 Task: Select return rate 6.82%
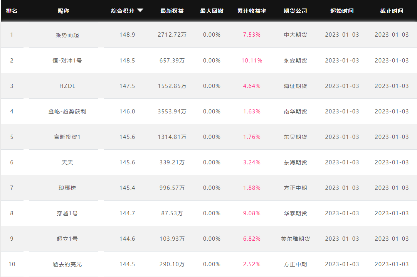tap(252, 239)
